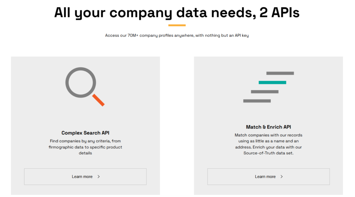Viewport: 355px width, 197px height.
Task: Click chevron arrow in Complex Search Learn more
Action: (99, 177)
